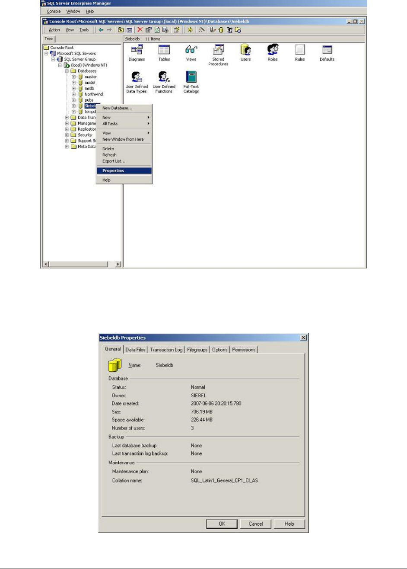Open the User Defined Data Types icon
Image resolution: width=407 pixels, height=569 pixels.
(137, 77)
